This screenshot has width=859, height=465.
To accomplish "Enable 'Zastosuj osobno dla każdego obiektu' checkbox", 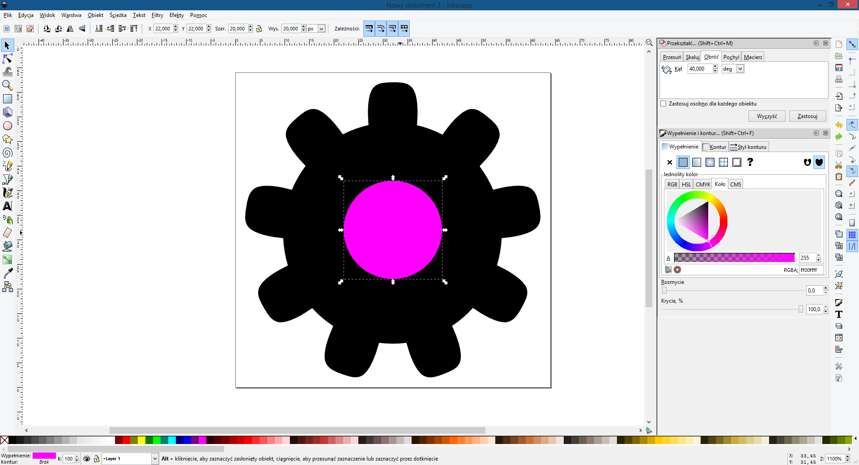I will click(663, 104).
